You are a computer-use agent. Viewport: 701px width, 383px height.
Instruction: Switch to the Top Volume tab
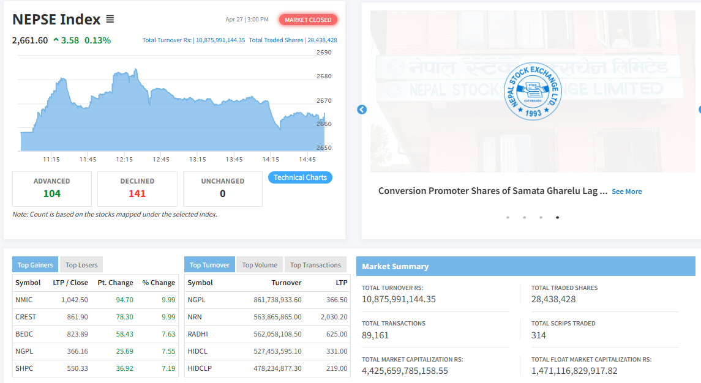[260, 265]
